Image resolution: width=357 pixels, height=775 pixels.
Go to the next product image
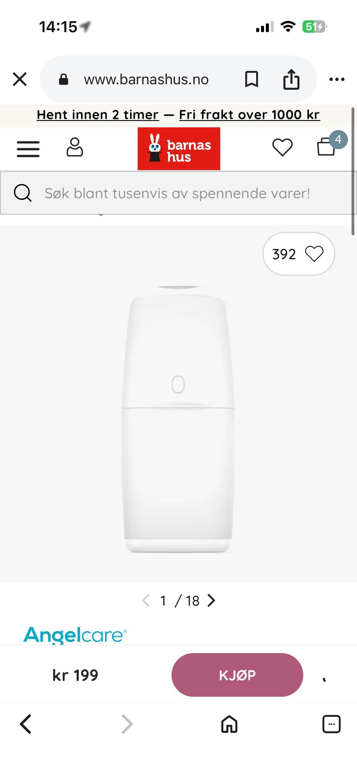[x=212, y=600]
